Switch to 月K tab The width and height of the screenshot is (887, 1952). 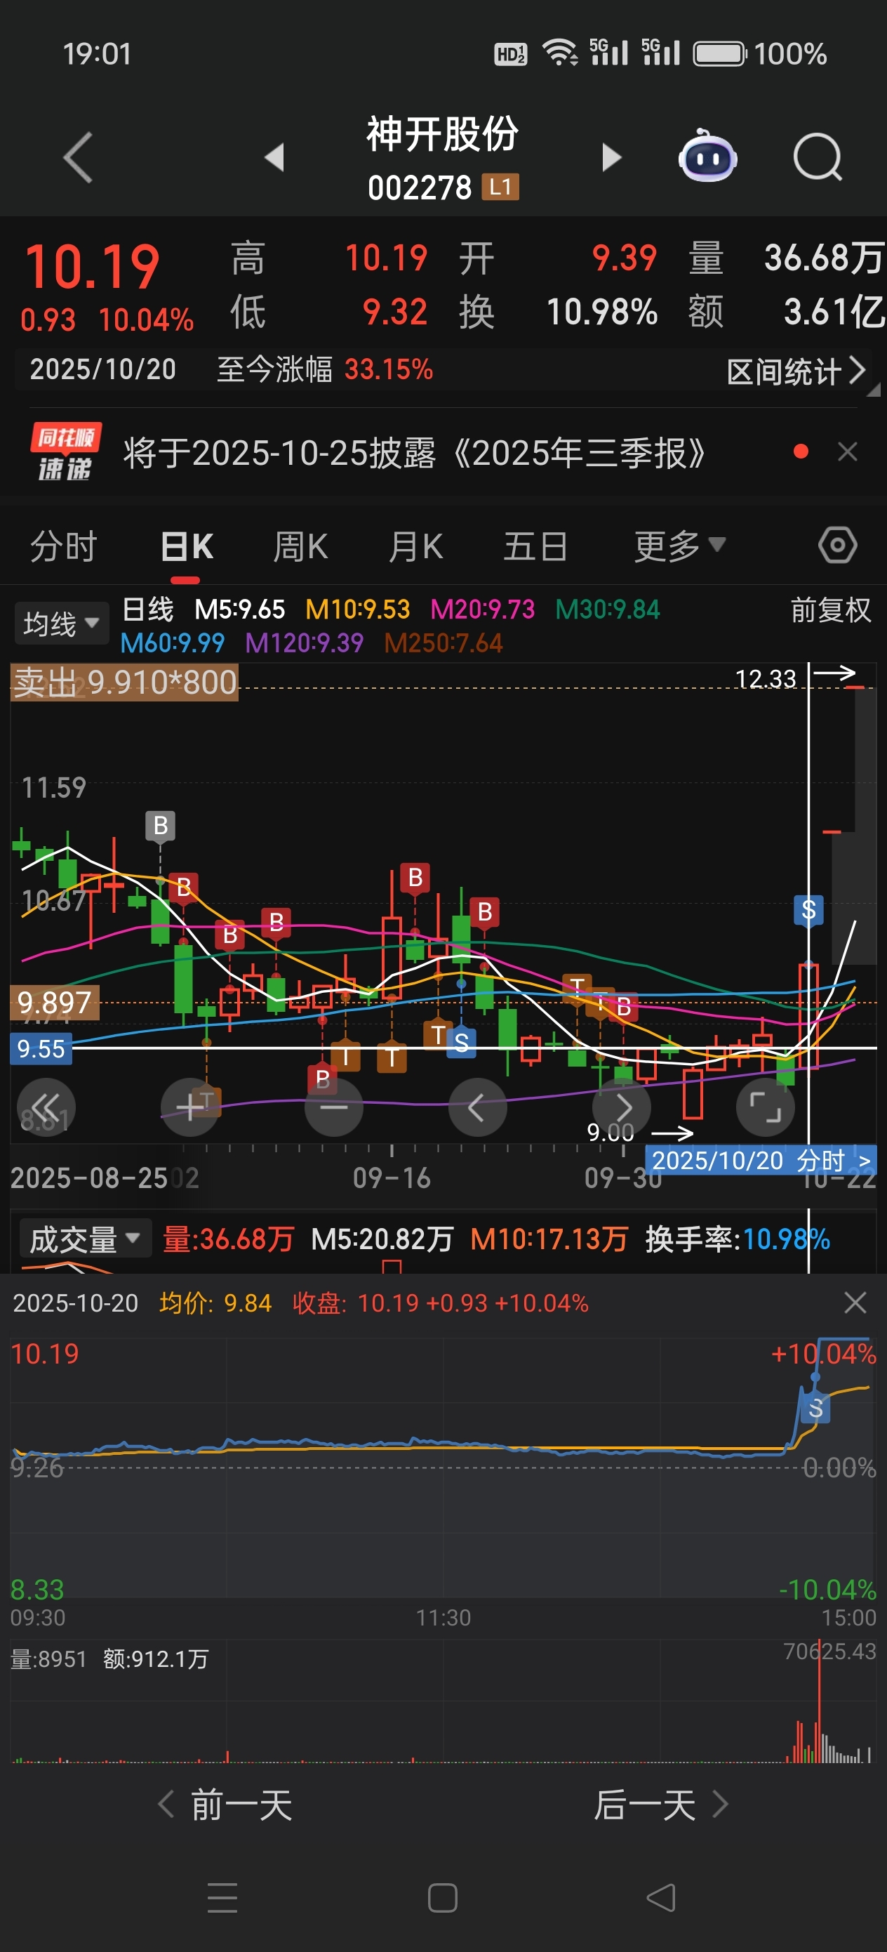(415, 546)
